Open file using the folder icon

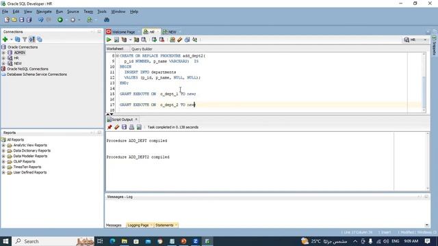tap(14, 20)
